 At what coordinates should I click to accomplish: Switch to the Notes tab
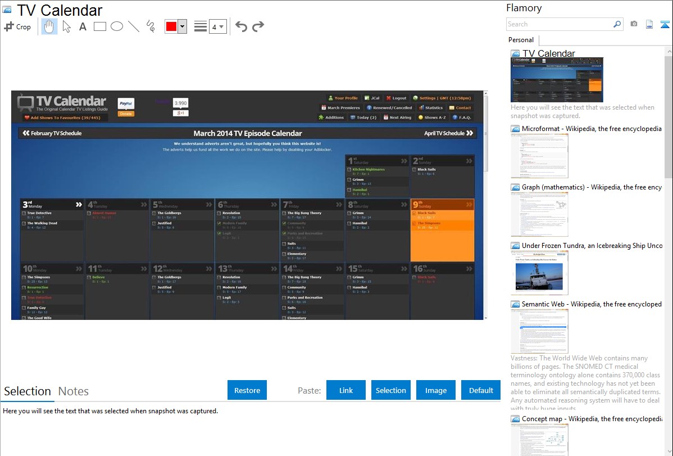click(74, 391)
